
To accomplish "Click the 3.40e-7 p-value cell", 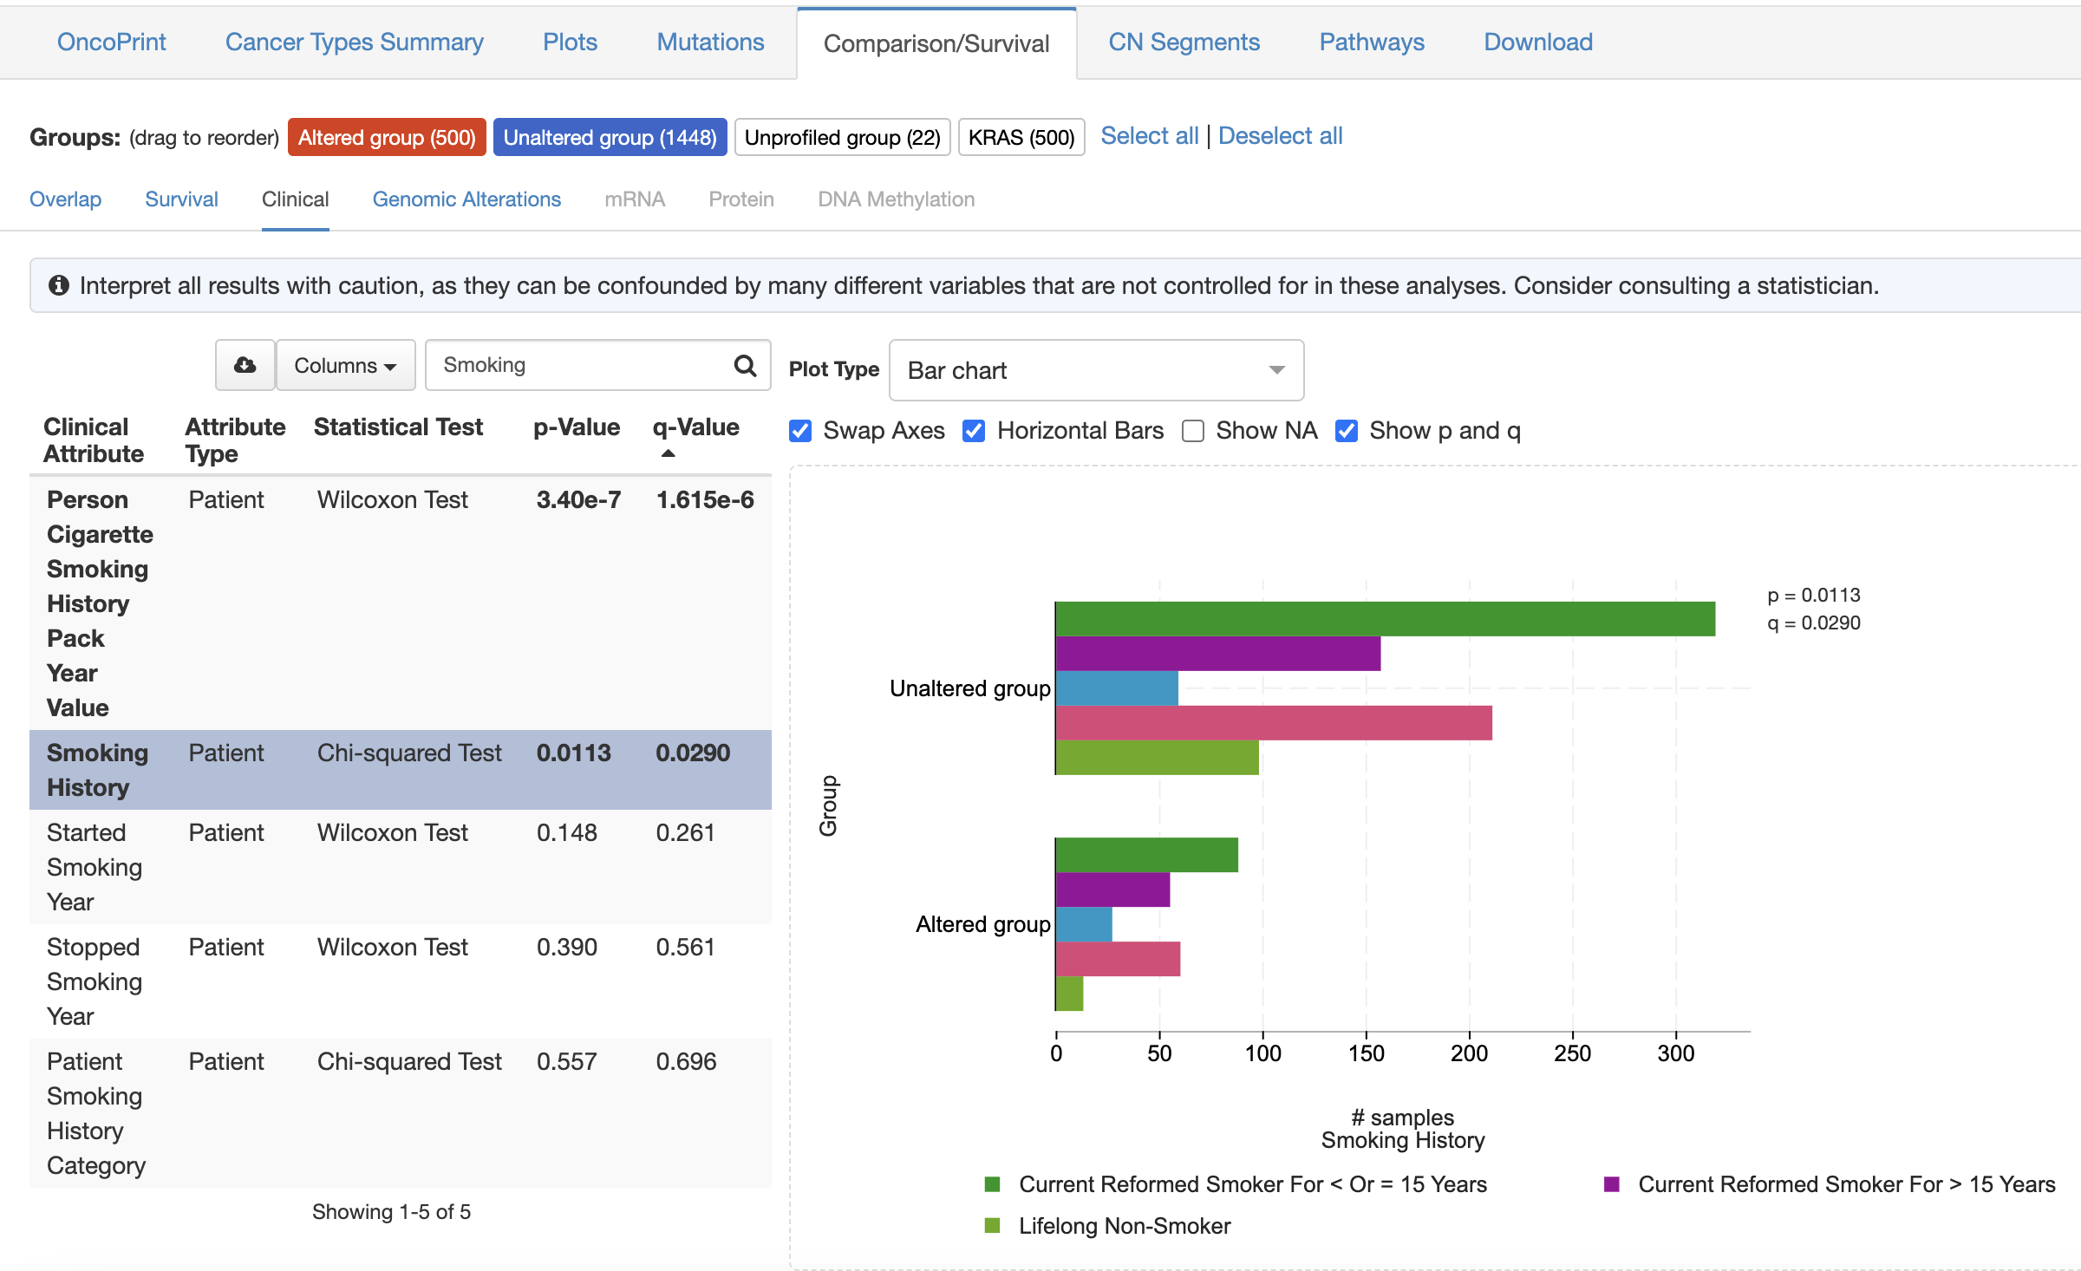I will (578, 500).
